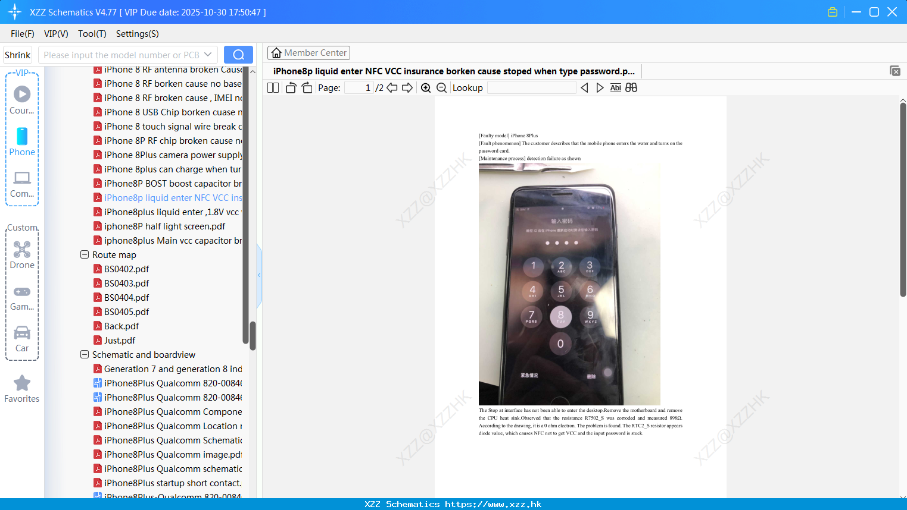Screen dimensions: 907x510
Task: Go to next page arrow
Action: pyautogui.click(x=407, y=88)
